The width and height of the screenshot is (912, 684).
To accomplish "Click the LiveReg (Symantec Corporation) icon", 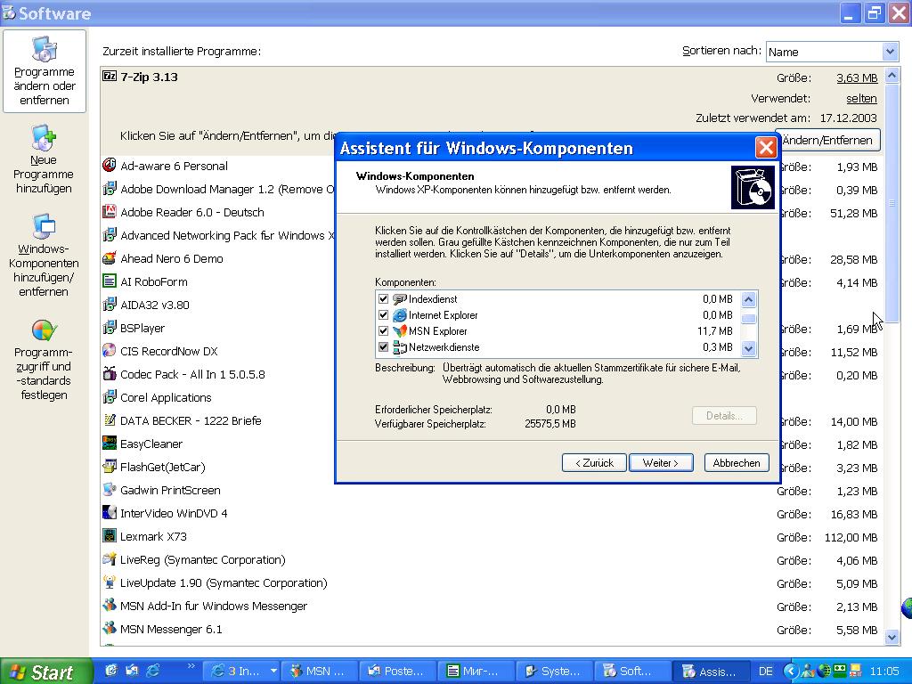I will click(x=110, y=559).
